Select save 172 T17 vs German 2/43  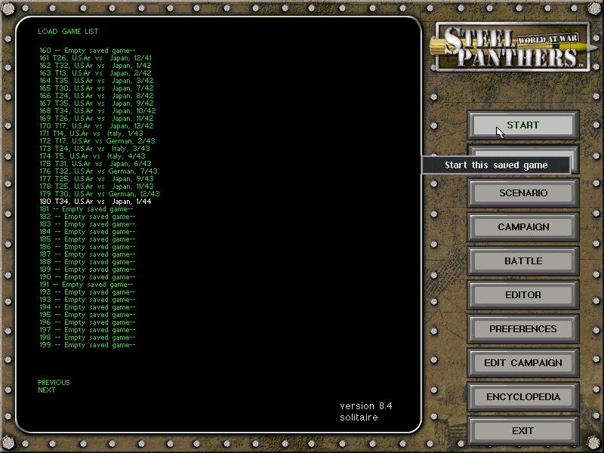97,141
